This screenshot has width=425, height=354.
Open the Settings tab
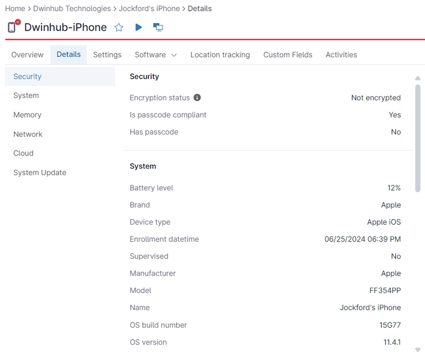[x=107, y=55]
